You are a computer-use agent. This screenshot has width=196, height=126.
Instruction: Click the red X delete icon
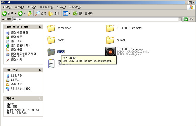pyautogui.click(x=8, y=60)
